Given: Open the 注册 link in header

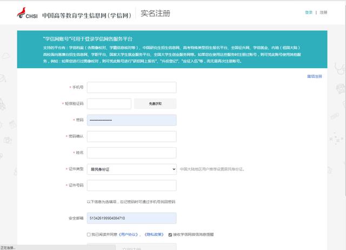Looking at the screenshot, I should tap(323, 12).
